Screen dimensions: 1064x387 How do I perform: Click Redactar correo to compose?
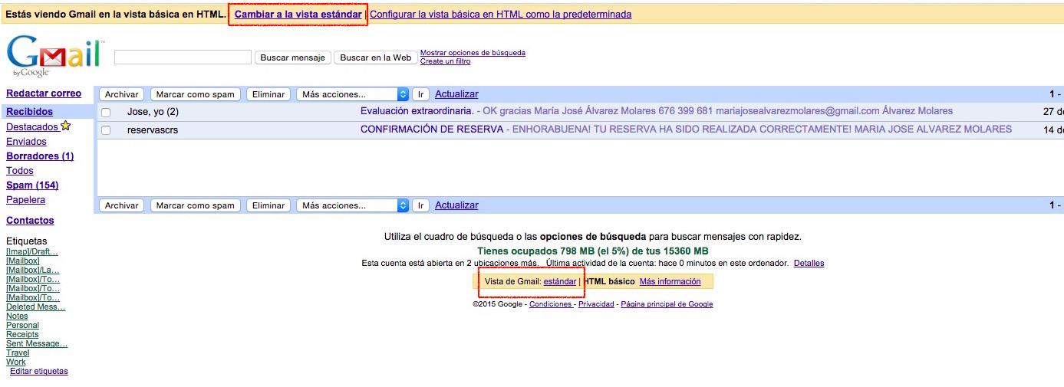click(x=44, y=93)
